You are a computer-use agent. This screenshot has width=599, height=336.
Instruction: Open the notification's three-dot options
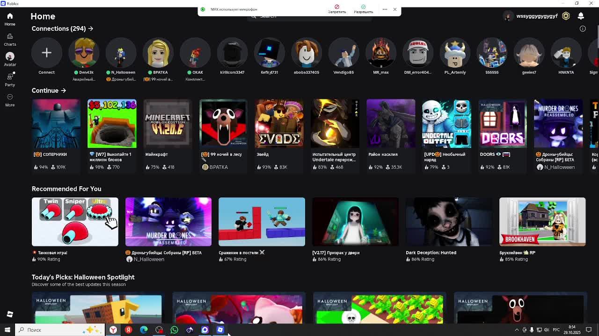coord(385,9)
